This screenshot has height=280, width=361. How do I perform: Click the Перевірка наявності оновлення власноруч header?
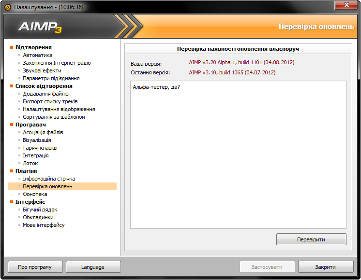click(238, 49)
